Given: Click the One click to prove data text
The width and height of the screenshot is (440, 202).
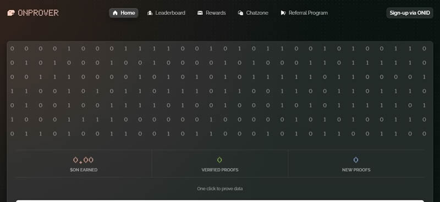Looking at the screenshot, I should 219,189.
